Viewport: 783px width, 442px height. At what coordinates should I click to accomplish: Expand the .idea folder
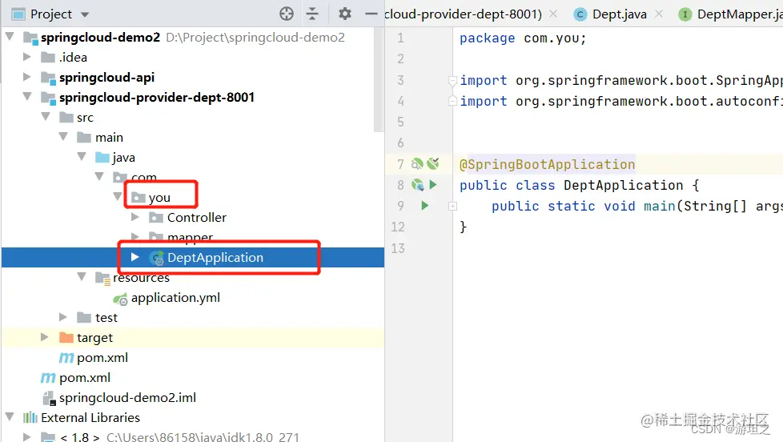27,57
